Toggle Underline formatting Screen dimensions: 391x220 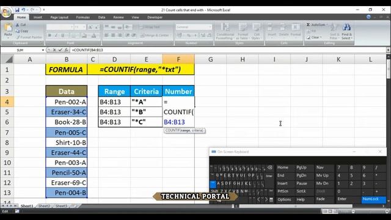coord(62,35)
